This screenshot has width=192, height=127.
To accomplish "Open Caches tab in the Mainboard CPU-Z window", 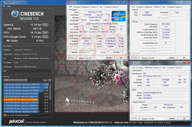I will (140, 68).
